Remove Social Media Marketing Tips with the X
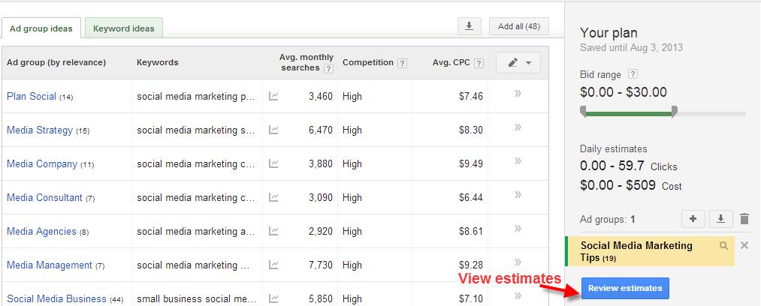 pos(744,245)
